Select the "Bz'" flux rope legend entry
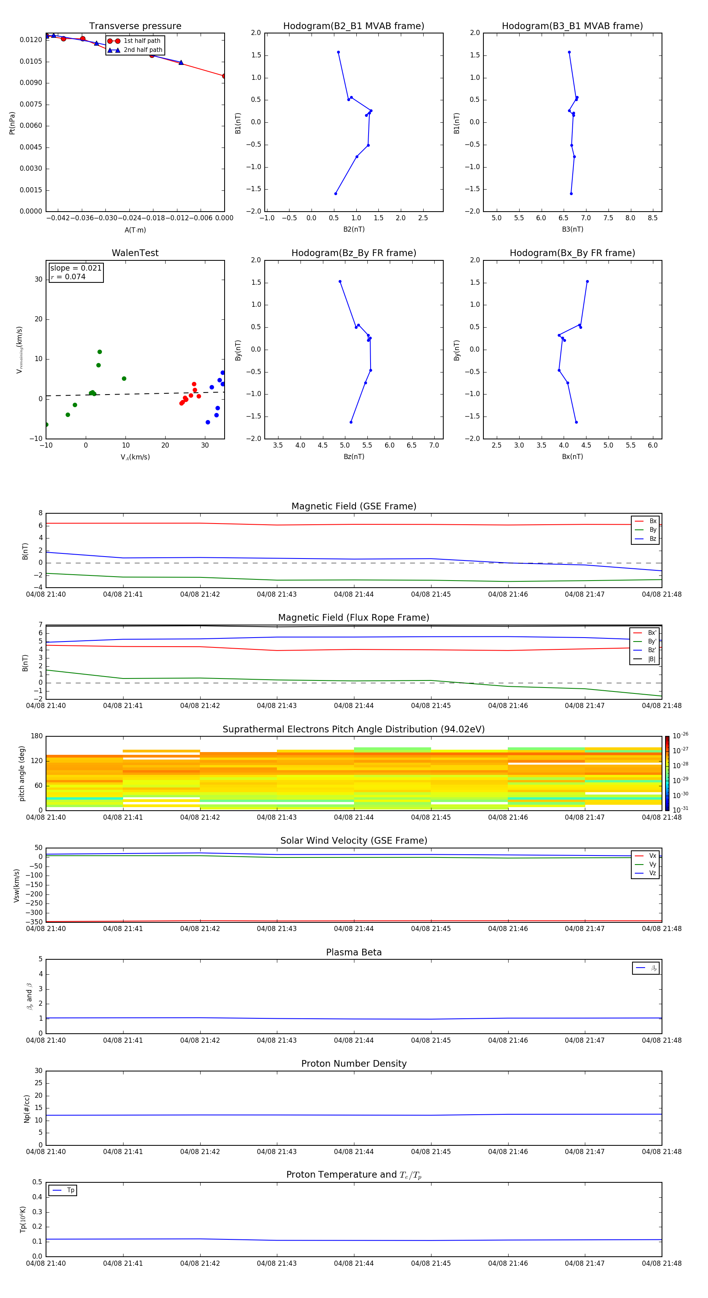 tap(645, 650)
